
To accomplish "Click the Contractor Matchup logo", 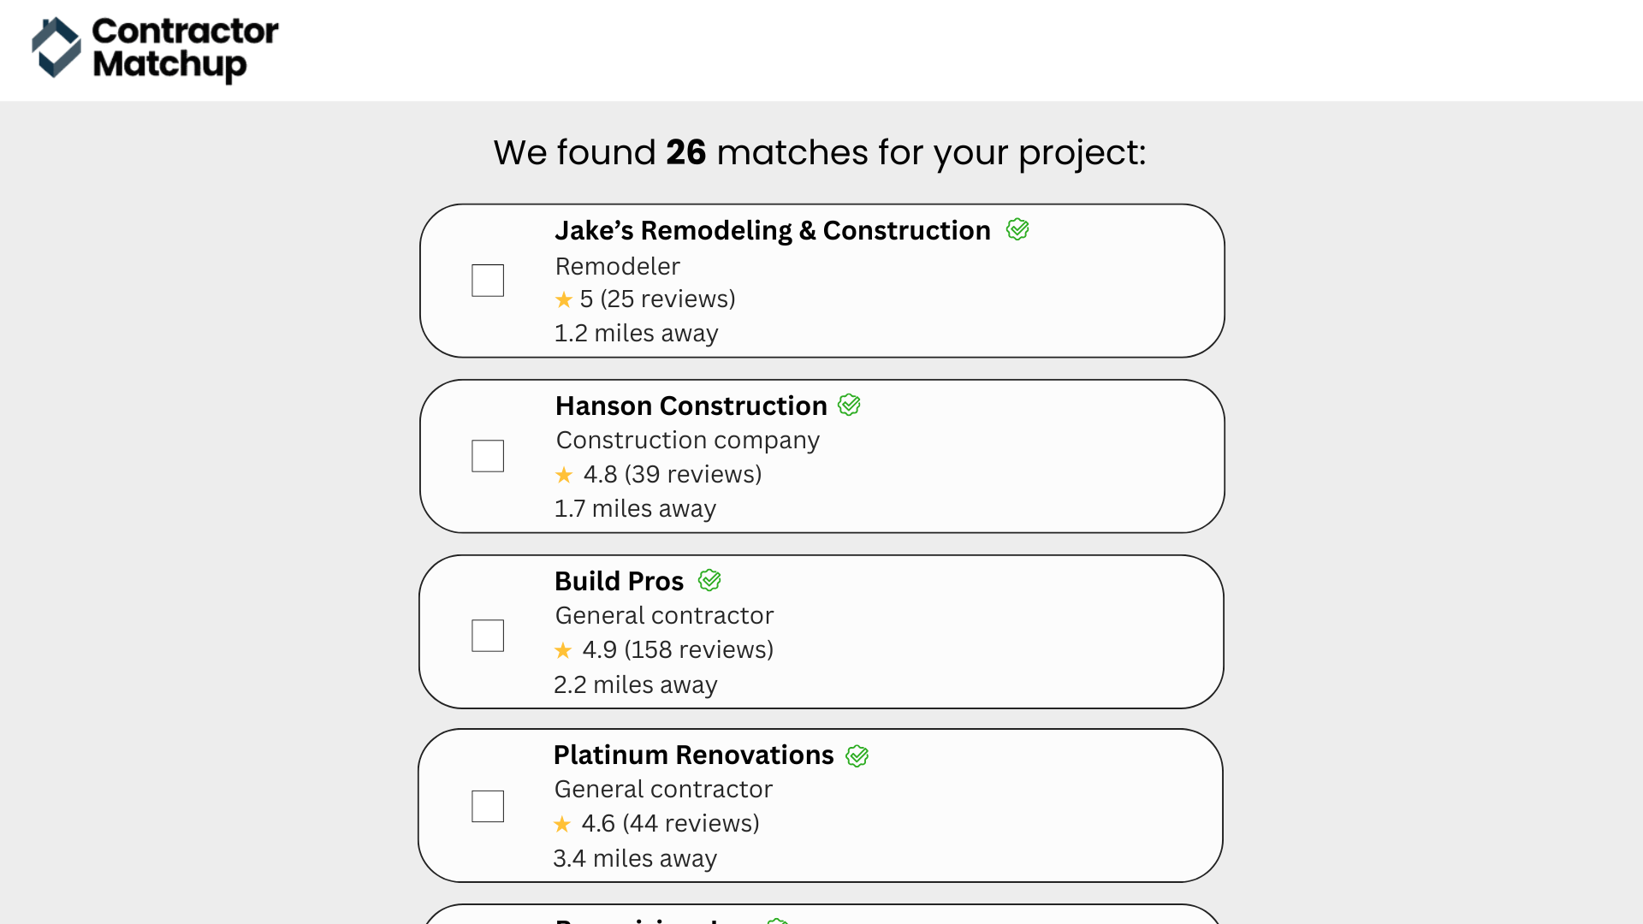I will point(156,50).
